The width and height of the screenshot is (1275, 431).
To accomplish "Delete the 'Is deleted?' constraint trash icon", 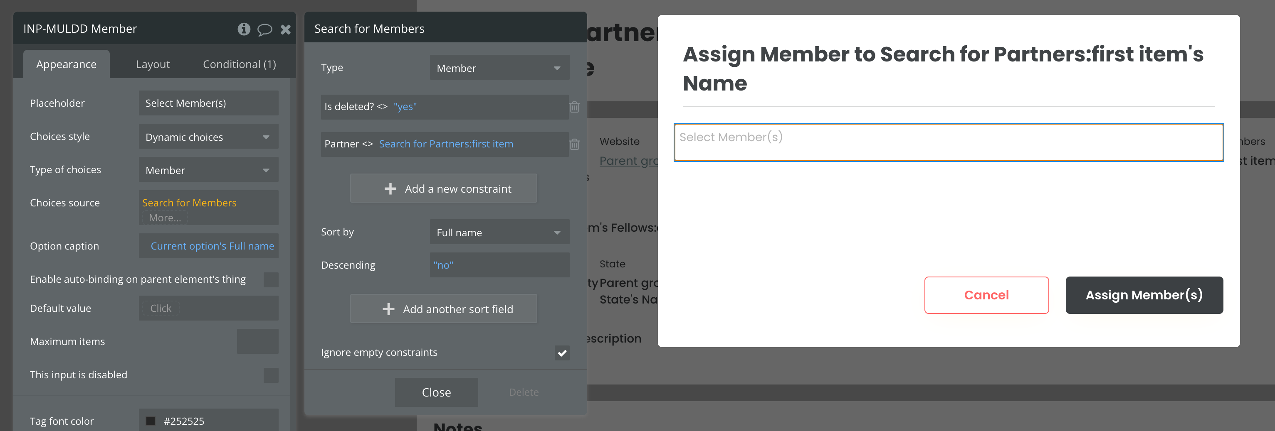I will coord(574,107).
